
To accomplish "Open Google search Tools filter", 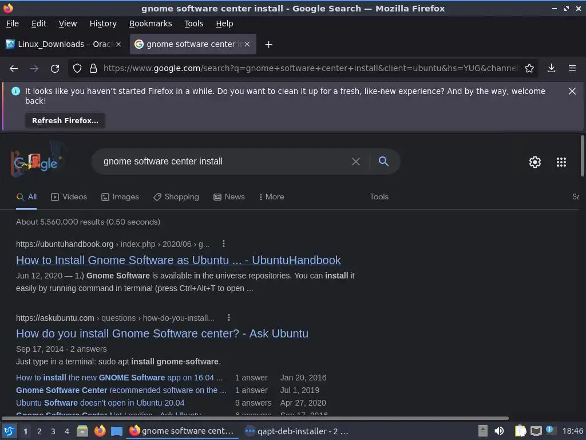I will click(x=379, y=197).
